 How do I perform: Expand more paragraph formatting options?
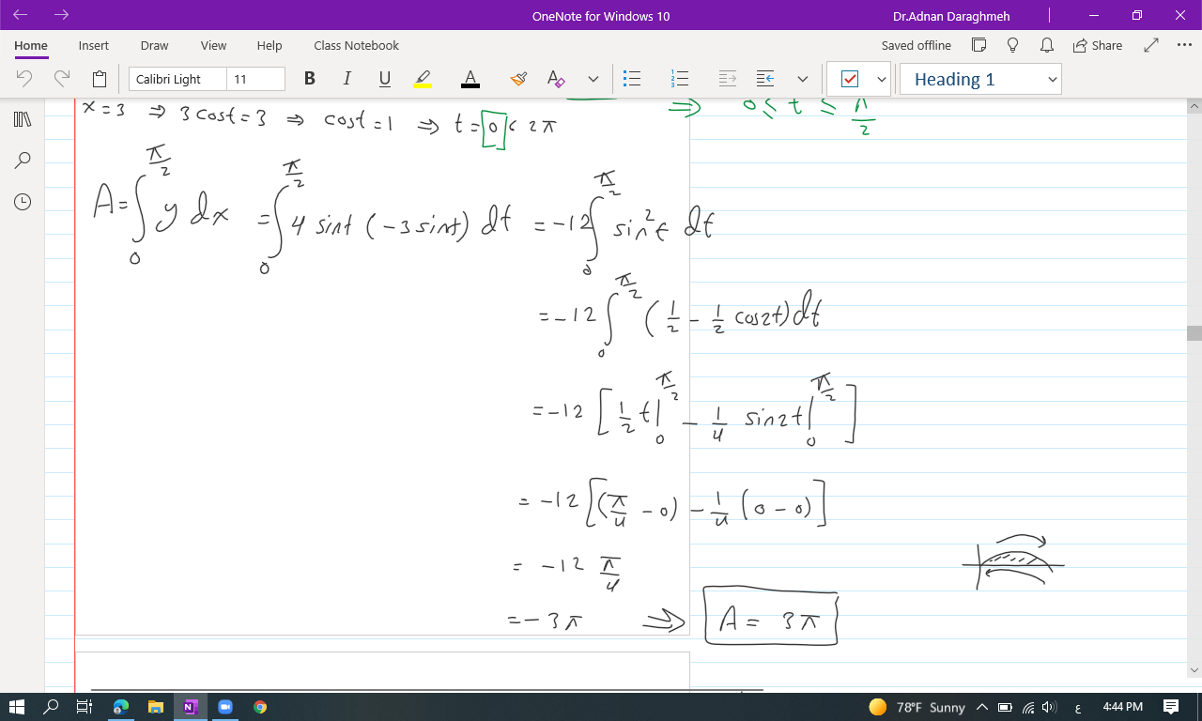802,79
